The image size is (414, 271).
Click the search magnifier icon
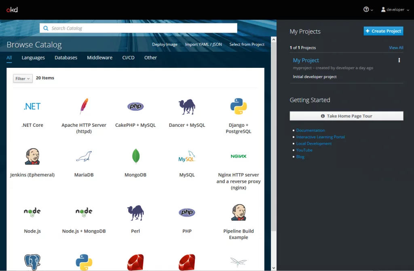point(46,28)
